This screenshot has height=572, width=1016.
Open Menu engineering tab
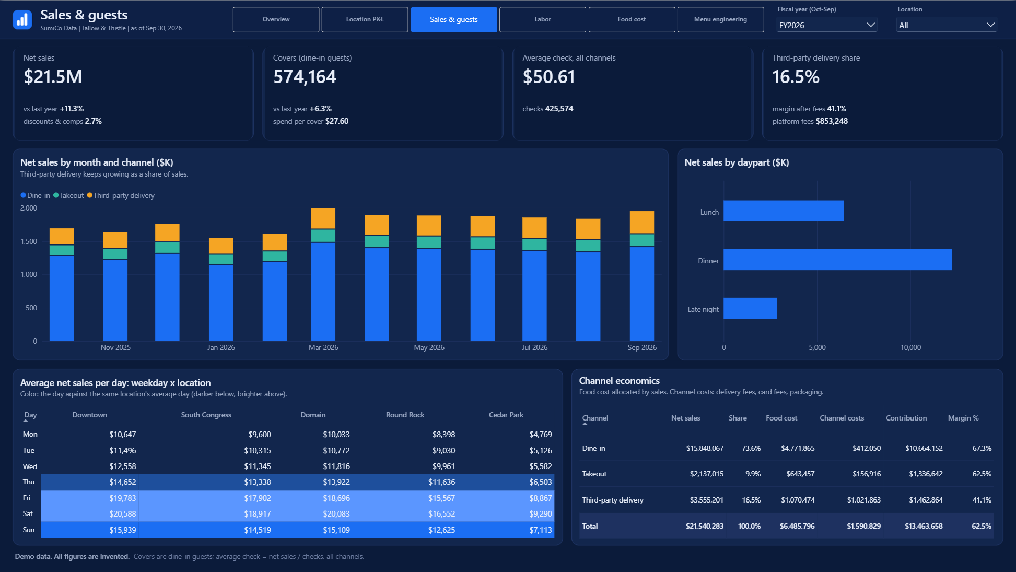click(x=720, y=19)
